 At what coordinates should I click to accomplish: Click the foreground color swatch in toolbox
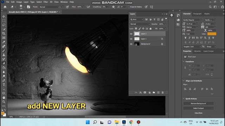(3, 113)
